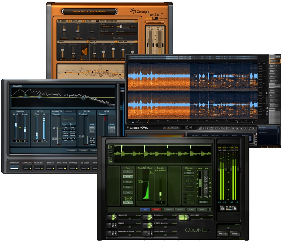Open Equalizer preset arrow in Ozone

click(x=115, y=218)
